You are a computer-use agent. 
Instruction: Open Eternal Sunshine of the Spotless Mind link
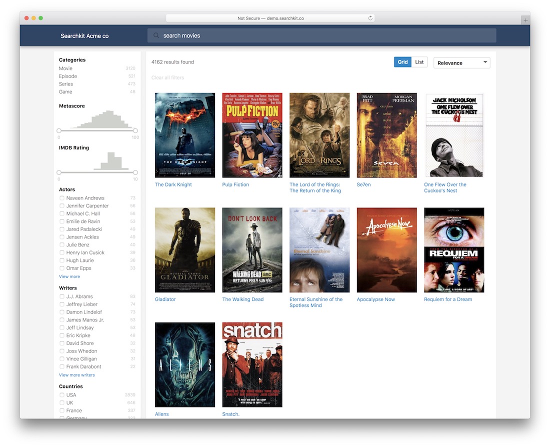coord(316,302)
